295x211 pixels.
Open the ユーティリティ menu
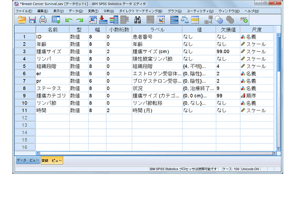[200, 11]
